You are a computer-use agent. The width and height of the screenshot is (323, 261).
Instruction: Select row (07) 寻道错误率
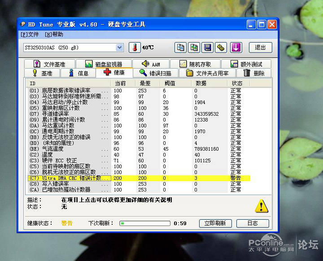(x=139, y=114)
